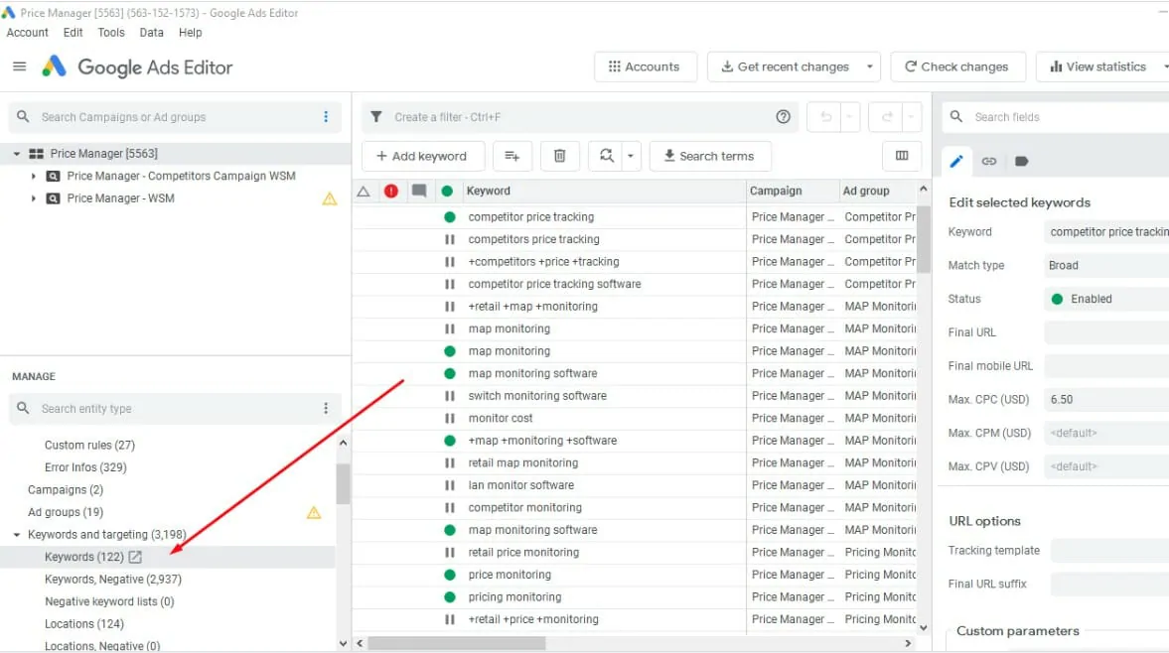The image size is (1169, 653).
Task: Click Search Campaigns or Ad groups field
Action: (176, 117)
